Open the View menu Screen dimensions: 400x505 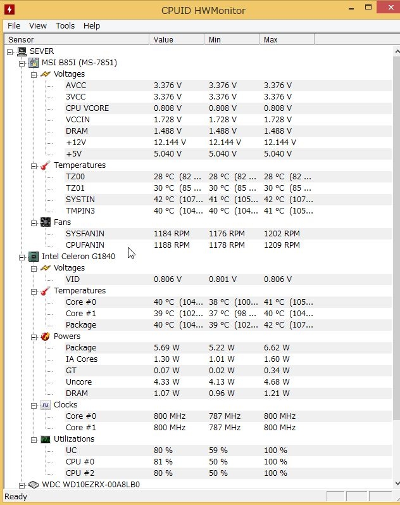[x=38, y=26]
